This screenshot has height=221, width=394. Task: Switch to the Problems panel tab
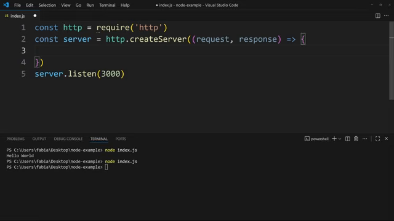pos(15,139)
